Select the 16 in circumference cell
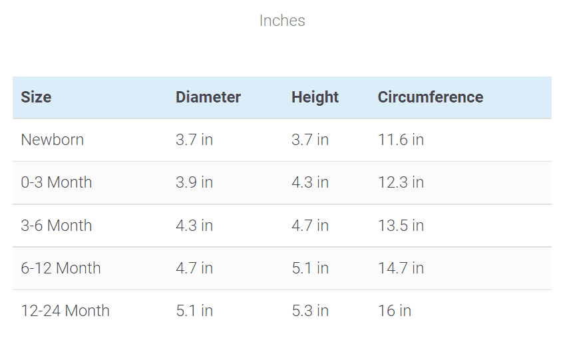Viewport: 563px width, 348px height. (395, 311)
